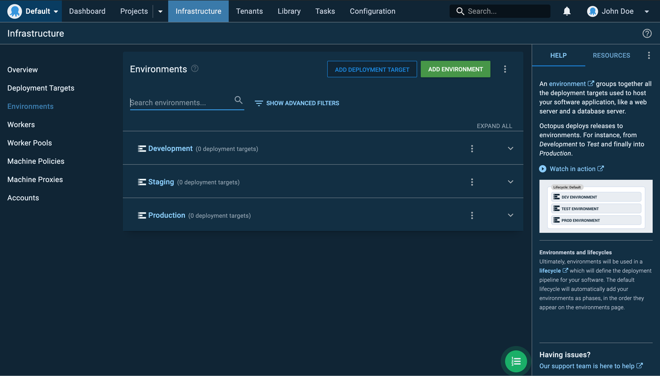
Task: Open the help panel three-dot menu
Action: coord(649,55)
